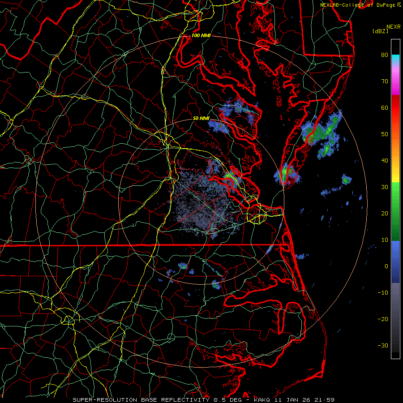Click the 100 NMI range ring label
Viewport: 403px width, 403px height.
click(x=201, y=35)
